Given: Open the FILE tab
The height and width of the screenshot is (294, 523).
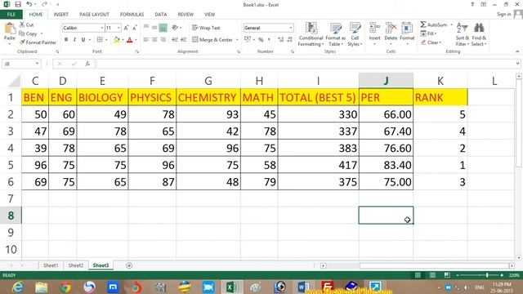Looking at the screenshot, I should pyautogui.click(x=11, y=15).
